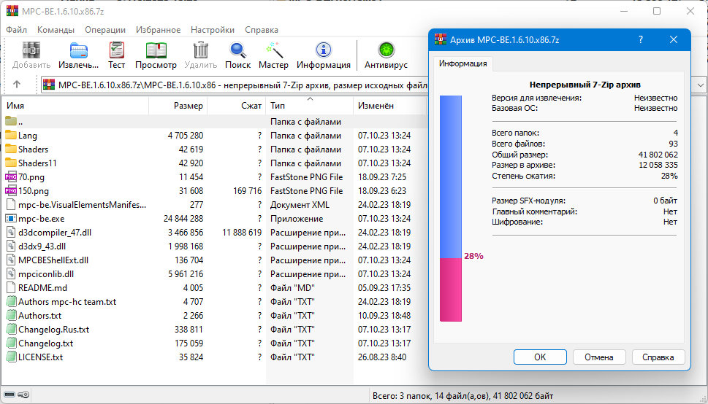
Task: Select mpc-be.VisualElementsManifest file row
Action: coord(214,205)
